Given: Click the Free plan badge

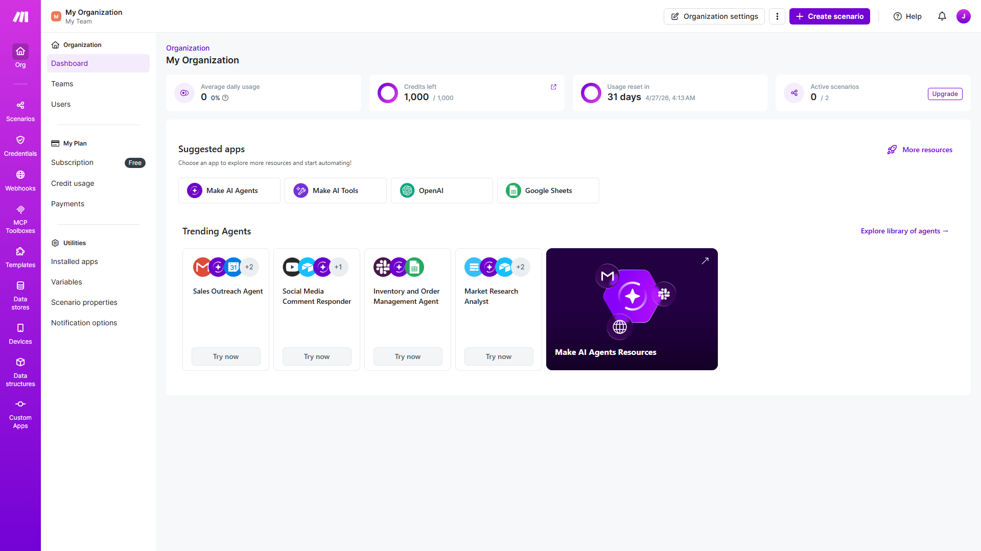Looking at the screenshot, I should click(135, 163).
